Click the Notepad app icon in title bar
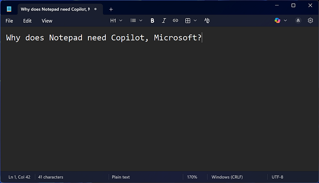 (9, 9)
